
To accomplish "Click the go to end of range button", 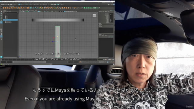I will click(113, 60).
